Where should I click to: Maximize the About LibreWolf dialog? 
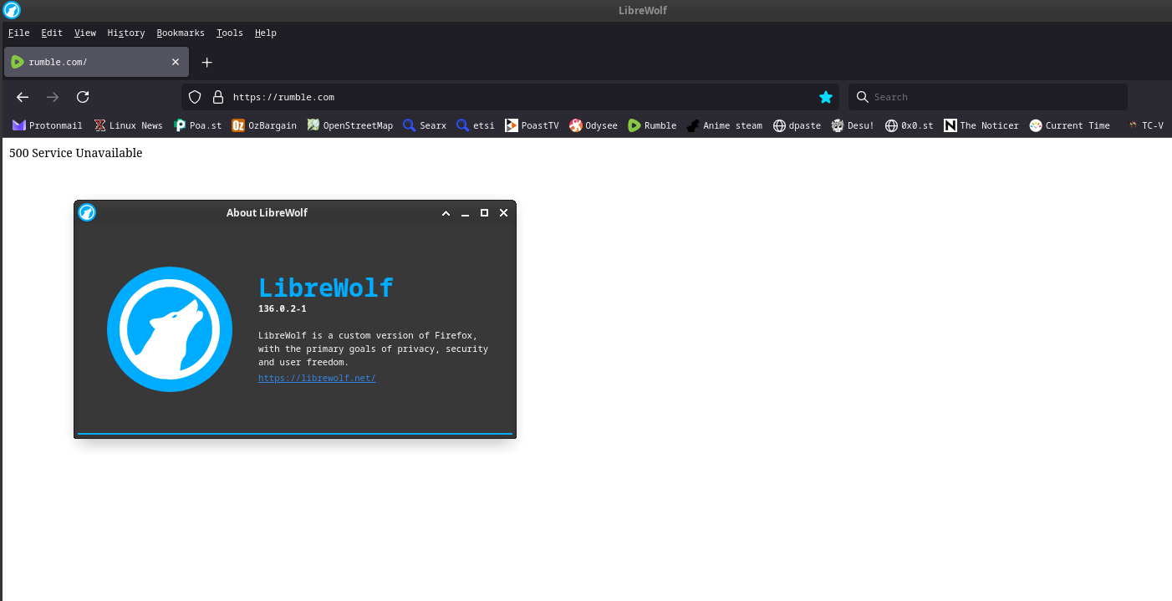tap(484, 213)
